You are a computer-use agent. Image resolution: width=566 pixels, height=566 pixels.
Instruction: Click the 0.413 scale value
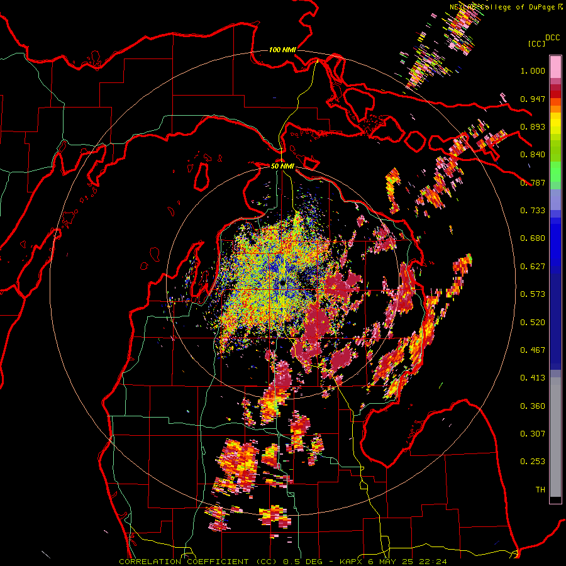point(533,378)
